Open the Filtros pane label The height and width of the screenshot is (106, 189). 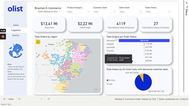(x=186, y=12)
